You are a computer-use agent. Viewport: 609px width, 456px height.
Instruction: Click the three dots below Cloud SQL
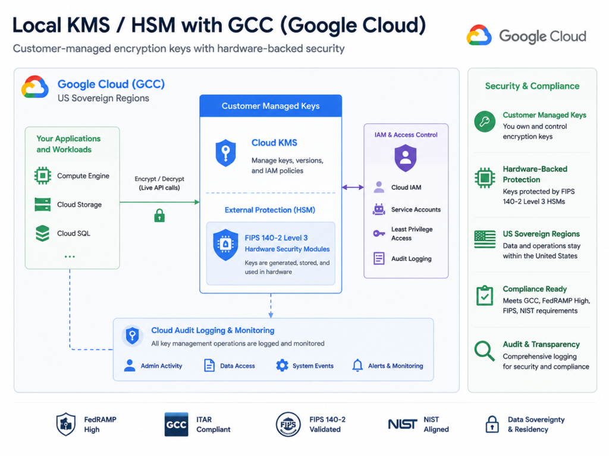pyautogui.click(x=70, y=256)
